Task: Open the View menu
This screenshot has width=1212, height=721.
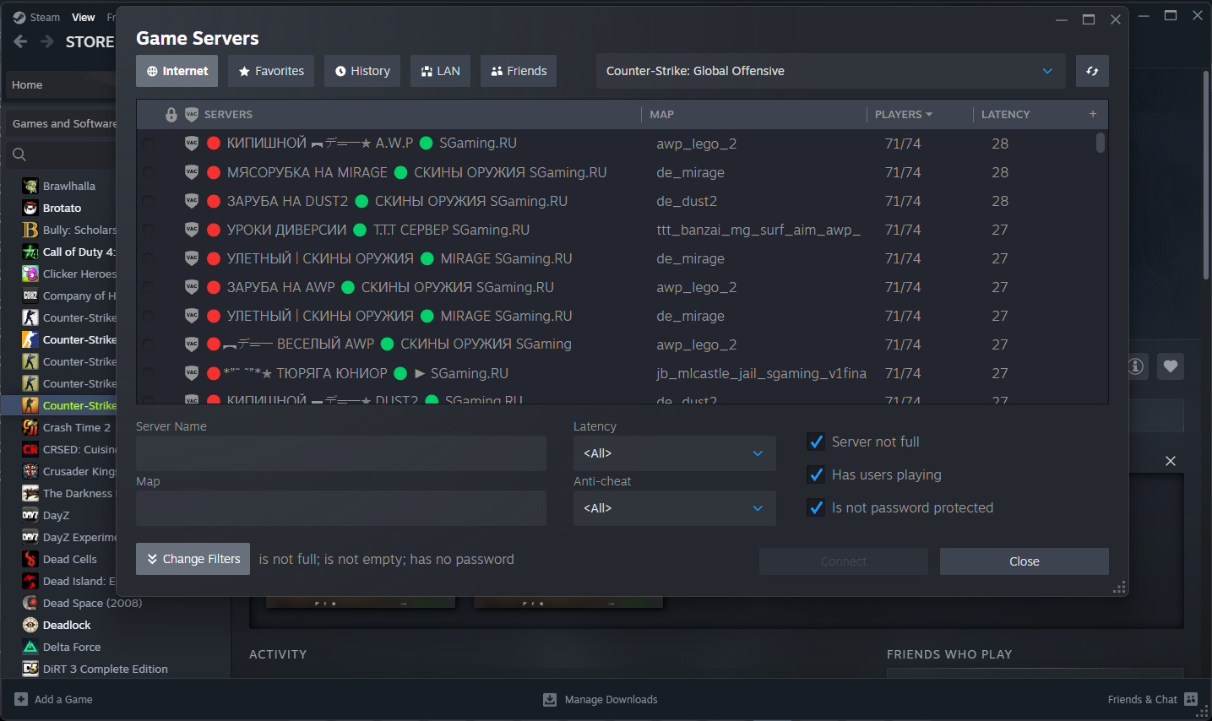Action: point(83,17)
